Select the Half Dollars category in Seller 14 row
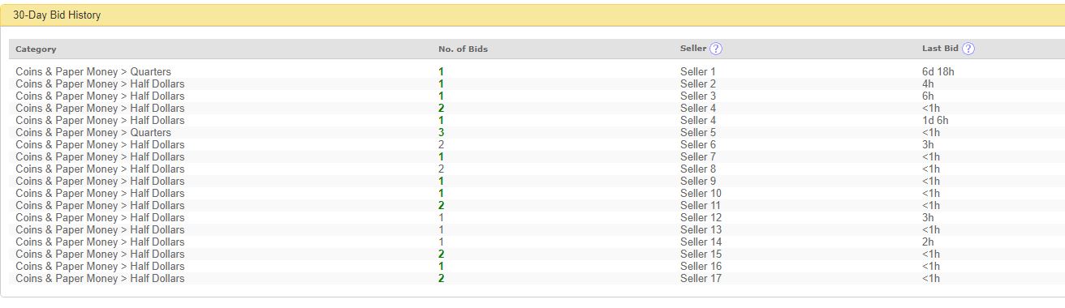This screenshot has height=308, width=1065. (100, 242)
